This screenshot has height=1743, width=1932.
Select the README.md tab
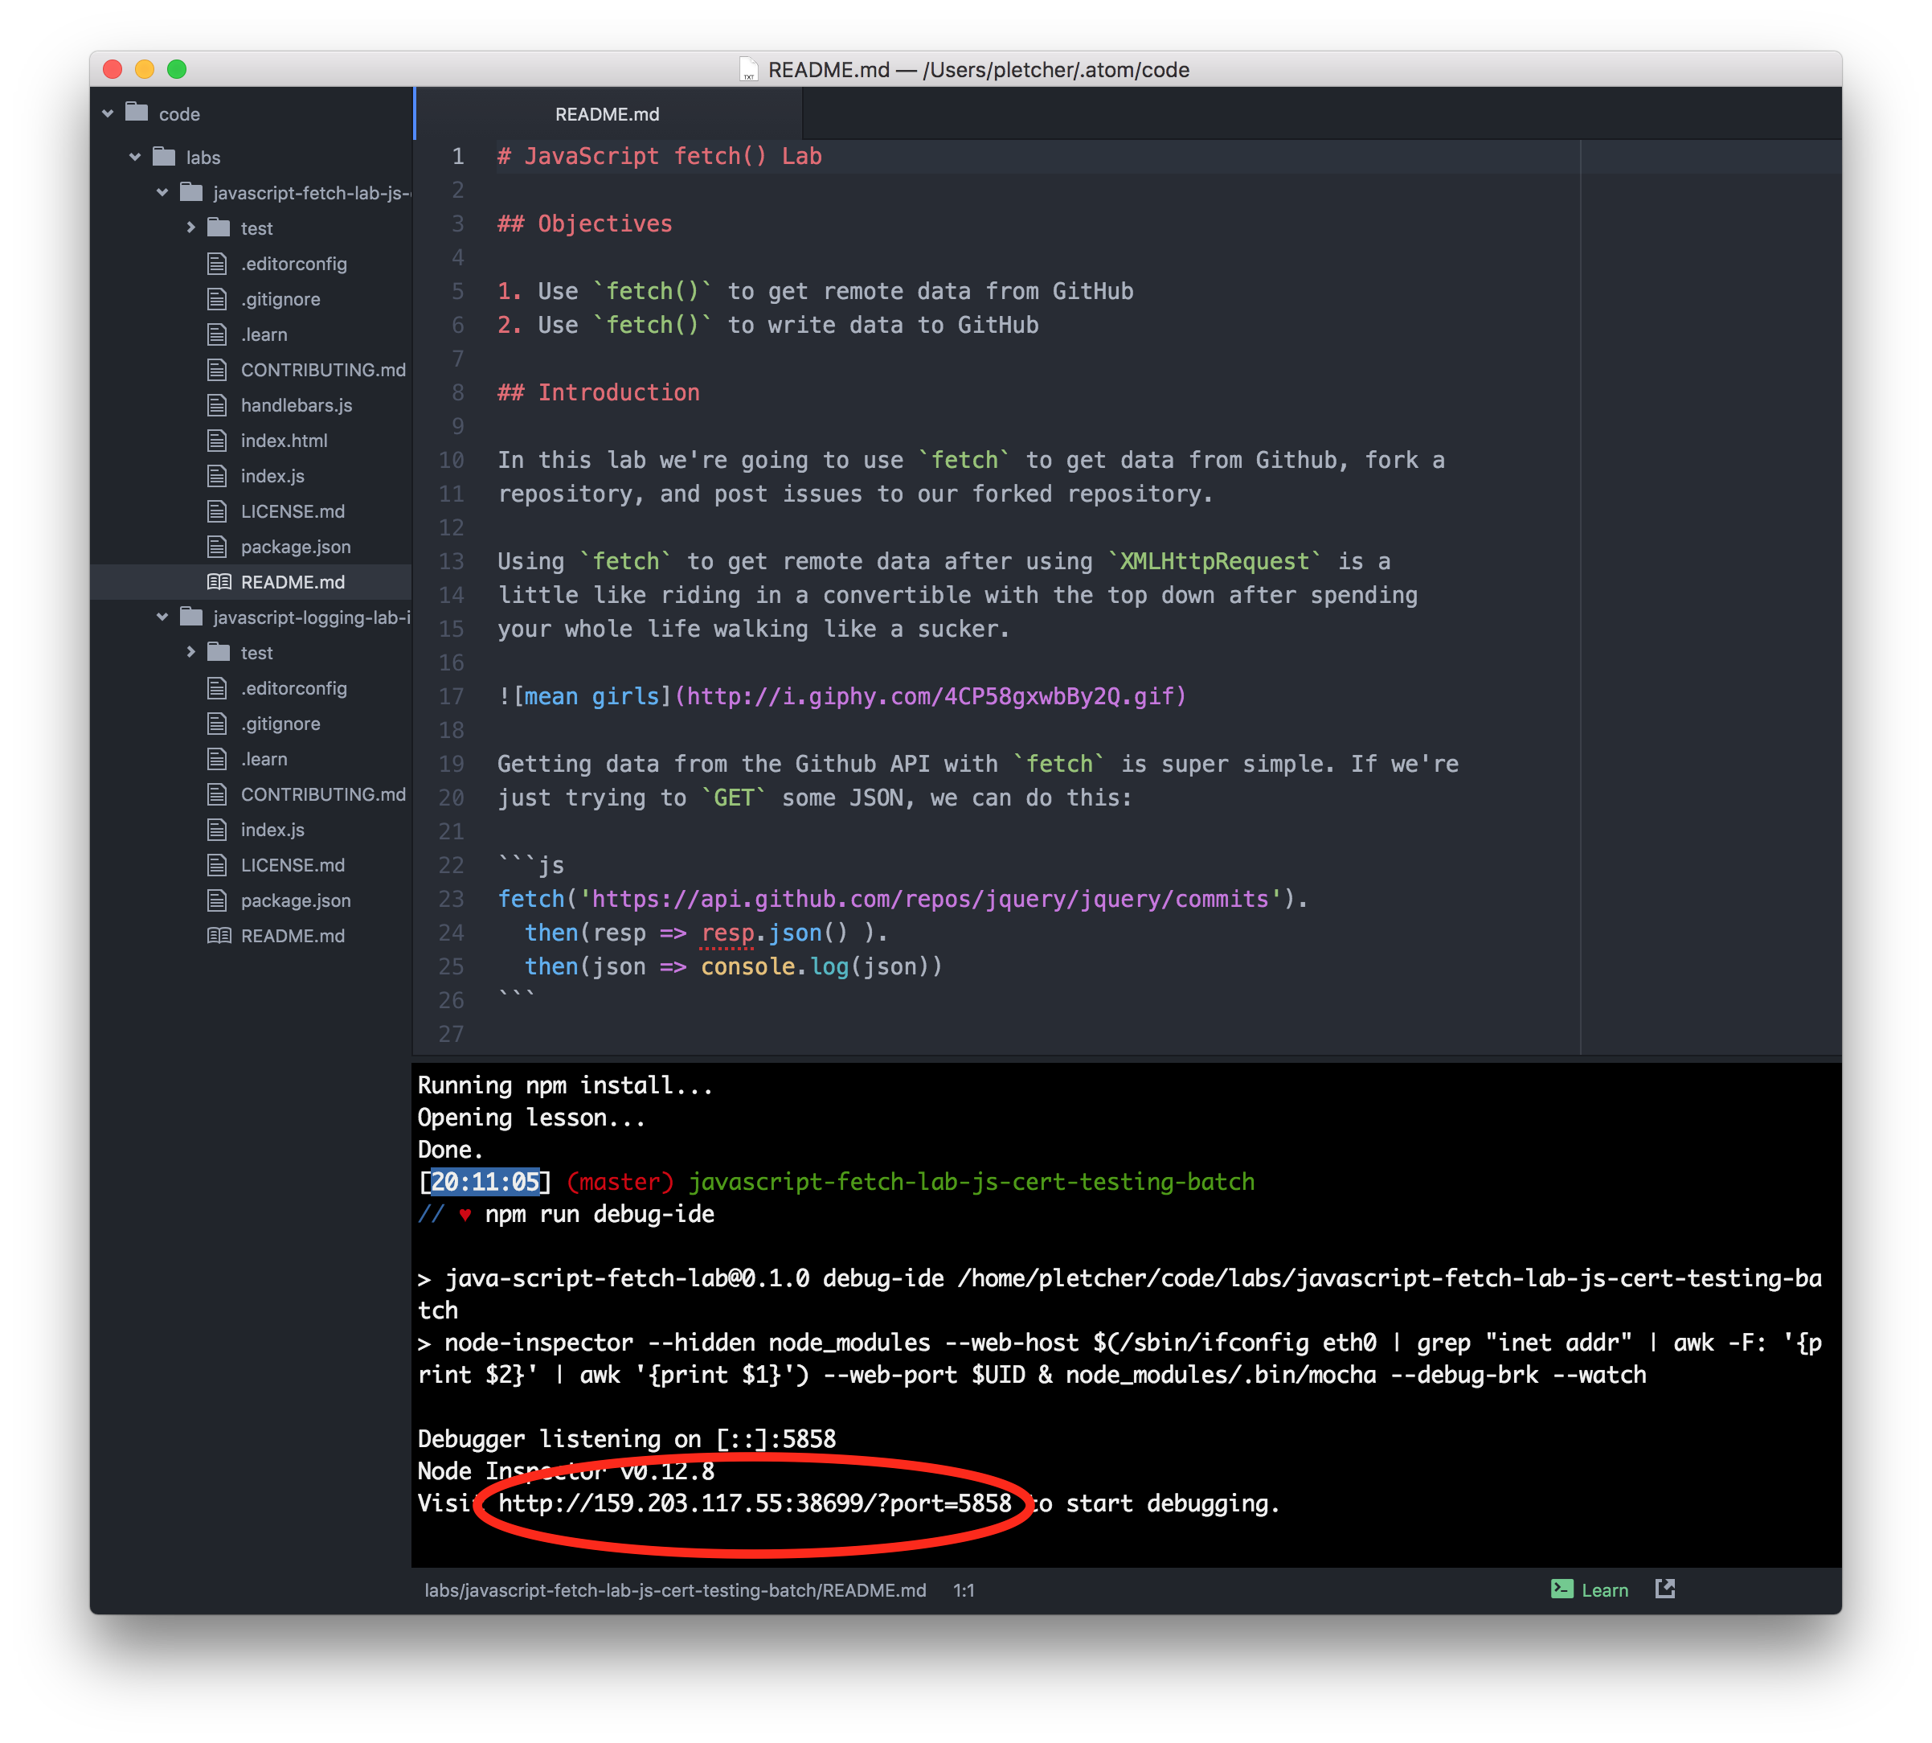pyautogui.click(x=607, y=113)
